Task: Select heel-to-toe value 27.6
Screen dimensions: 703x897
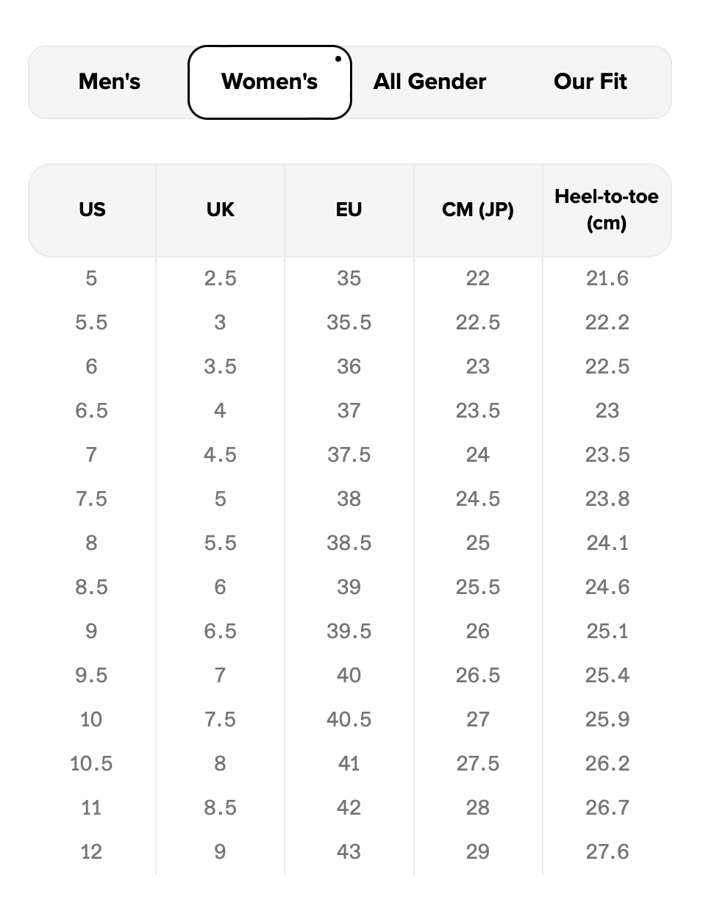Action: point(607,852)
